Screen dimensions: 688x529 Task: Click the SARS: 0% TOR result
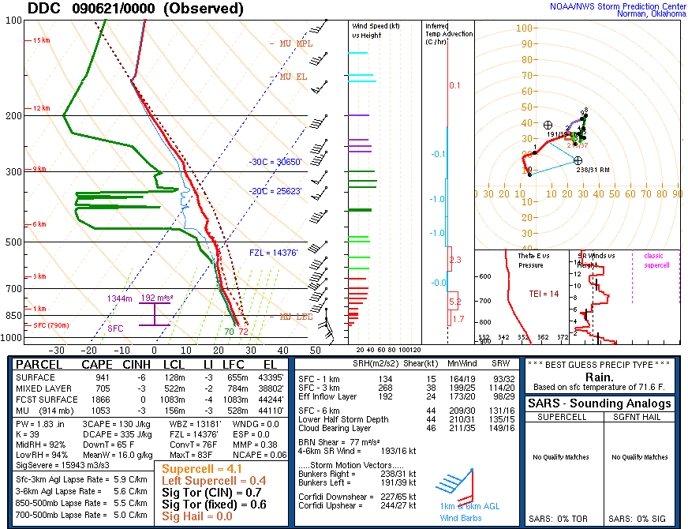558,519
